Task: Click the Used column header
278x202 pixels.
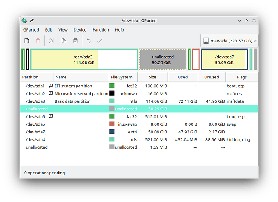Action: pyautogui.click(x=183, y=77)
